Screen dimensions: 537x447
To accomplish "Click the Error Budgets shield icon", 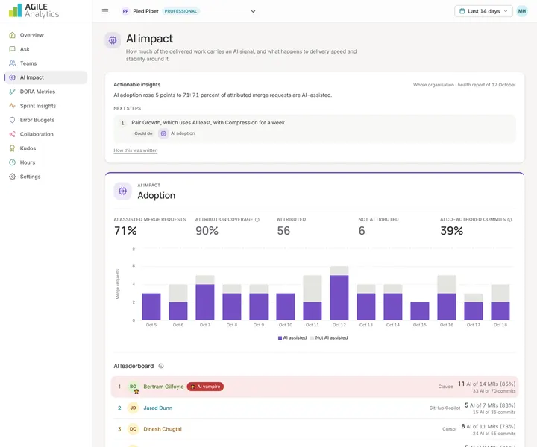I will tap(13, 120).
